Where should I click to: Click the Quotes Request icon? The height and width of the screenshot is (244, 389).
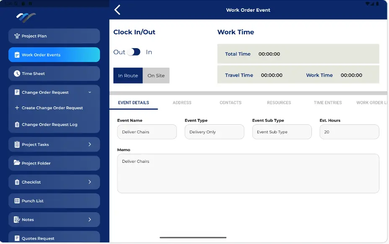(17, 238)
